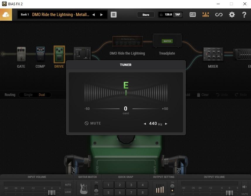Click the Redo button
This screenshot has width=251, height=196.
click(x=241, y=95)
